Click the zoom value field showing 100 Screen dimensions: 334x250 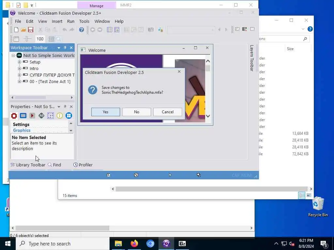[x=40, y=39]
